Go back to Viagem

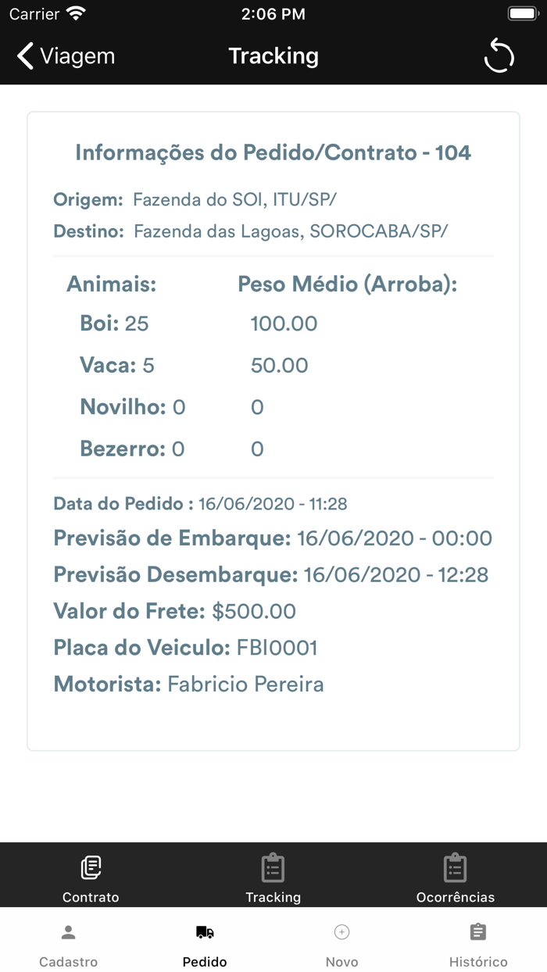coord(77,56)
